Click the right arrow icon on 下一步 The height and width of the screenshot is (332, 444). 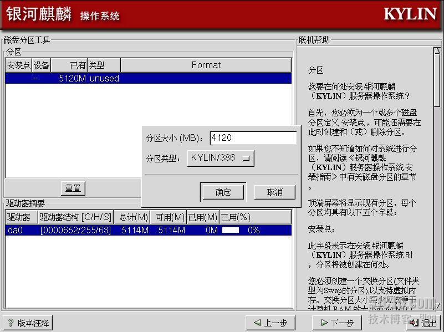point(324,323)
